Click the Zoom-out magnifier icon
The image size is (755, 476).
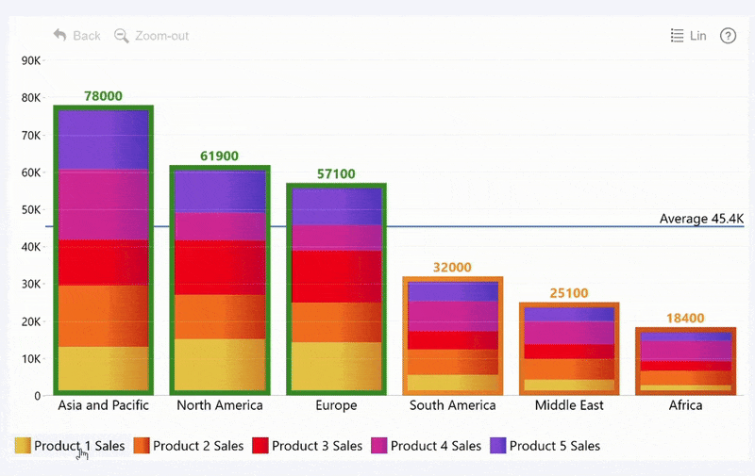tap(121, 36)
